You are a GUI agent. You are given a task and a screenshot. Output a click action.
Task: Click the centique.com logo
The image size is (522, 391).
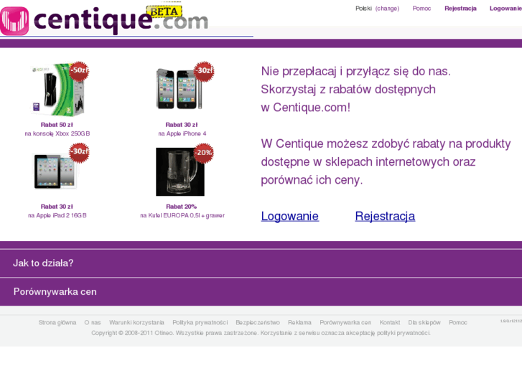pyautogui.click(x=104, y=20)
